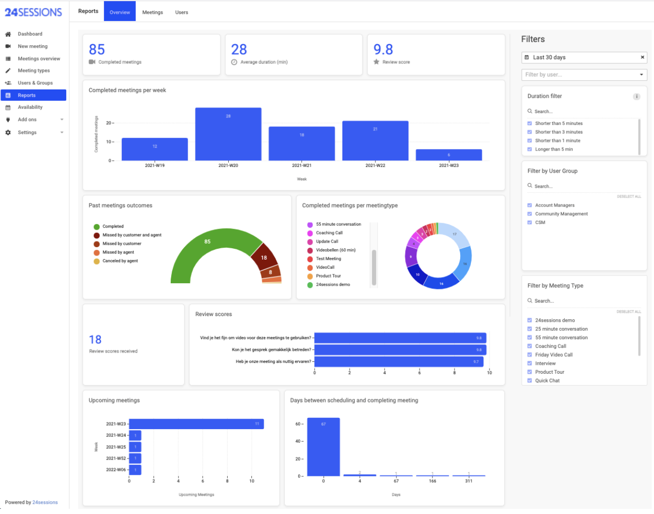Open the 24sessions Powered by link
This screenshot has height=514, width=654.
45,503
